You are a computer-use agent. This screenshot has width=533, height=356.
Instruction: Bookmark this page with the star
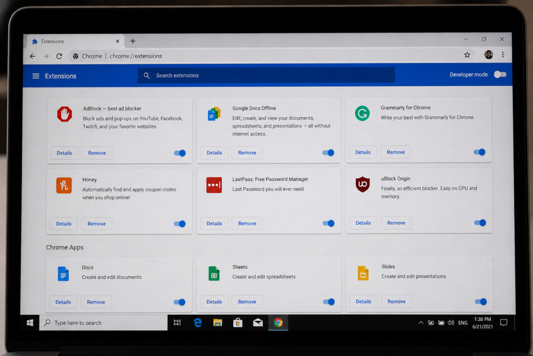(467, 55)
